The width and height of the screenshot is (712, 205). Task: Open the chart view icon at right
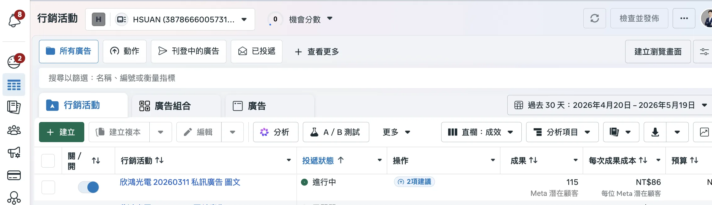coord(704,132)
